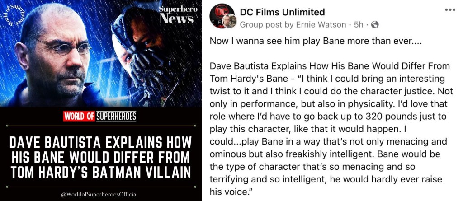Viewport: 463px width, 201px height.
Task: Click the white SUPERHEROES badge text
Action: (x=116, y=117)
